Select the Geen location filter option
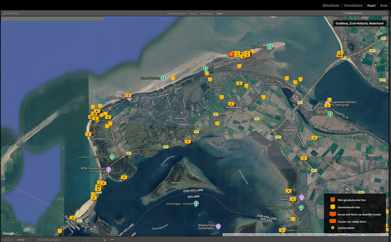Screen dimensions: 391x242 pos(220,13)
